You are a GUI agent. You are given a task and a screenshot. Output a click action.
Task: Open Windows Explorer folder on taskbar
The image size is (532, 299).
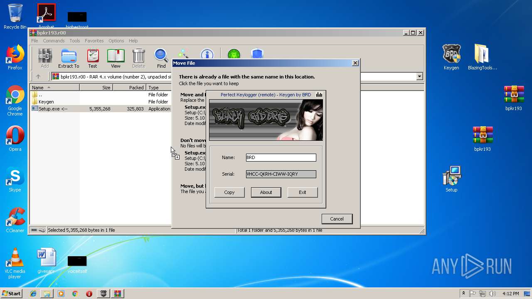pos(47,294)
